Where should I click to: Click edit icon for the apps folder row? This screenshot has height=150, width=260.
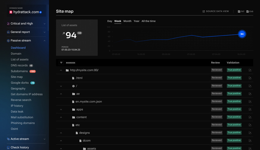(x=250, y=109)
